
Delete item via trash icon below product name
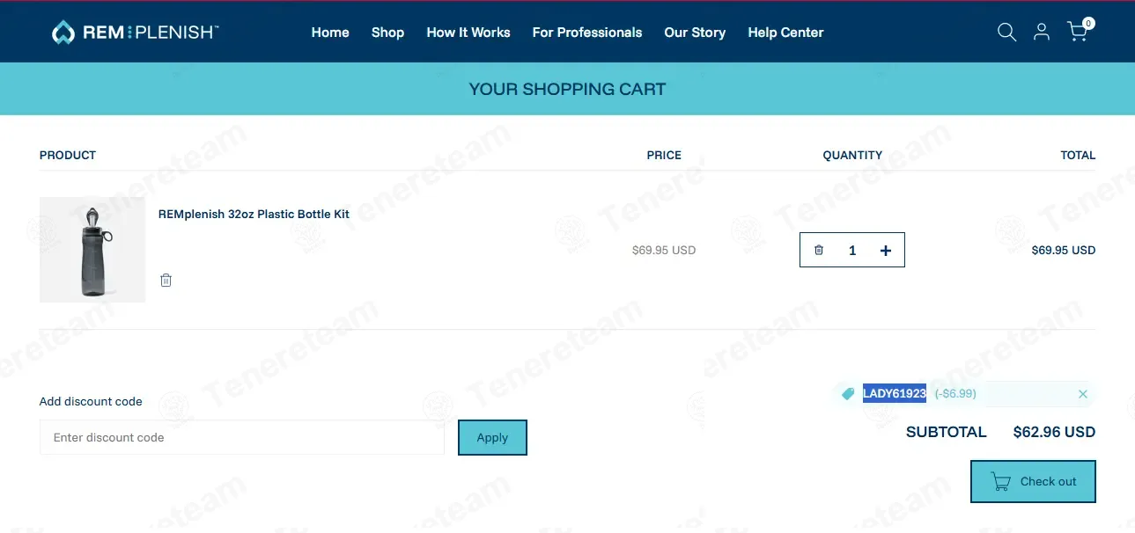click(x=166, y=281)
